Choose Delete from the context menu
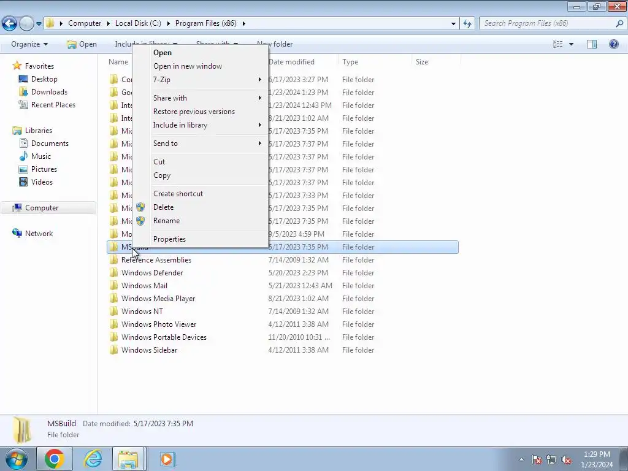Image resolution: width=628 pixels, height=471 pixels. [201, 207]
